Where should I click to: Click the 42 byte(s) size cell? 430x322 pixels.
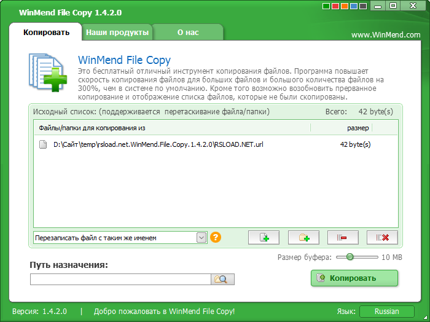click(356, 144)
